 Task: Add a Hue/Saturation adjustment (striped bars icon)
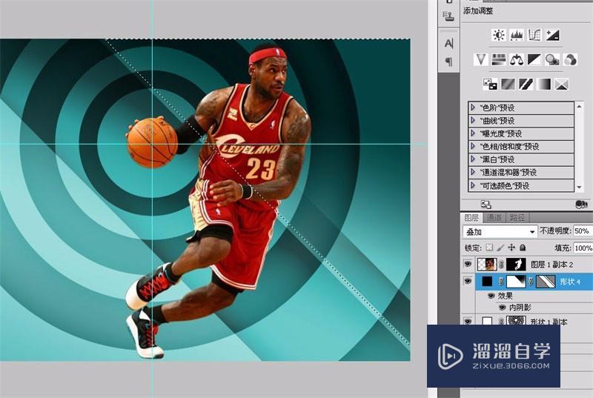pyautogui.click(x=499, y=59)
